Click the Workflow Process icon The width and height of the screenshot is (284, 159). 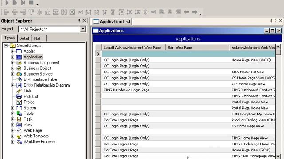(19, 142)
